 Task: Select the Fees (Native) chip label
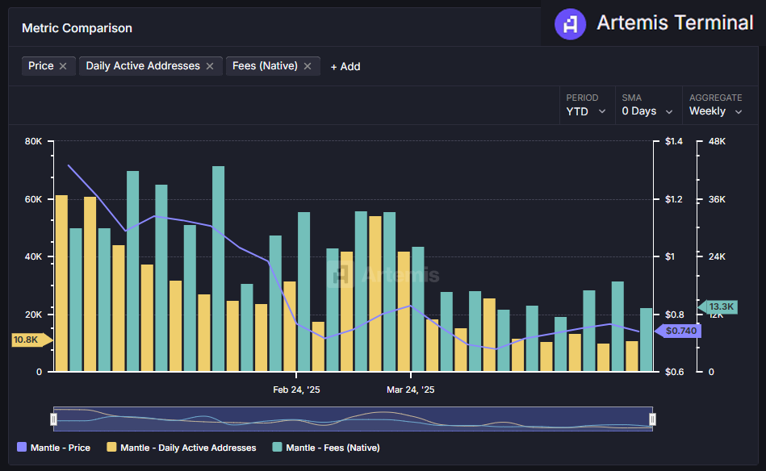pyautogui.click(x=265, y=66)
